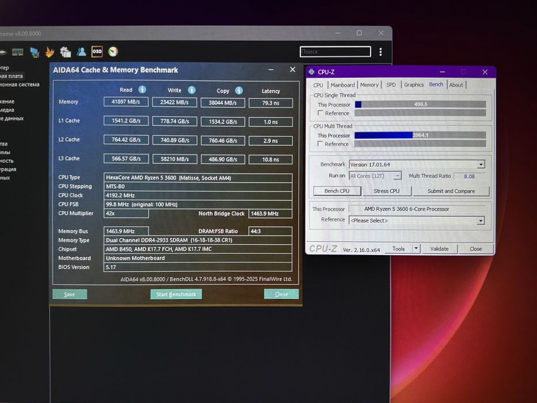Screen dimensions: 537x403
Task: Click the CPU Type field HexaCore AMD Ryzen 5 3600
Action: 197,177
